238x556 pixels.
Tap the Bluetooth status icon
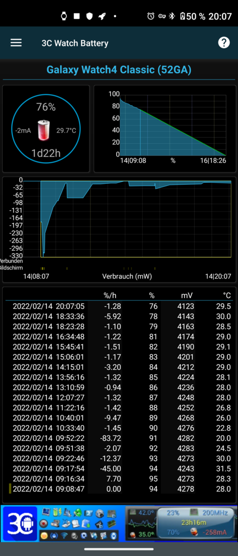[x=172, y=16]
